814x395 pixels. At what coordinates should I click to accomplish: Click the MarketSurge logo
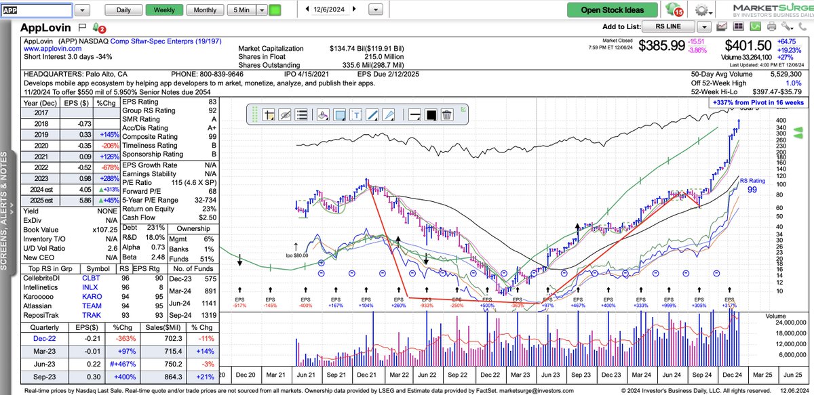point(771,9)
